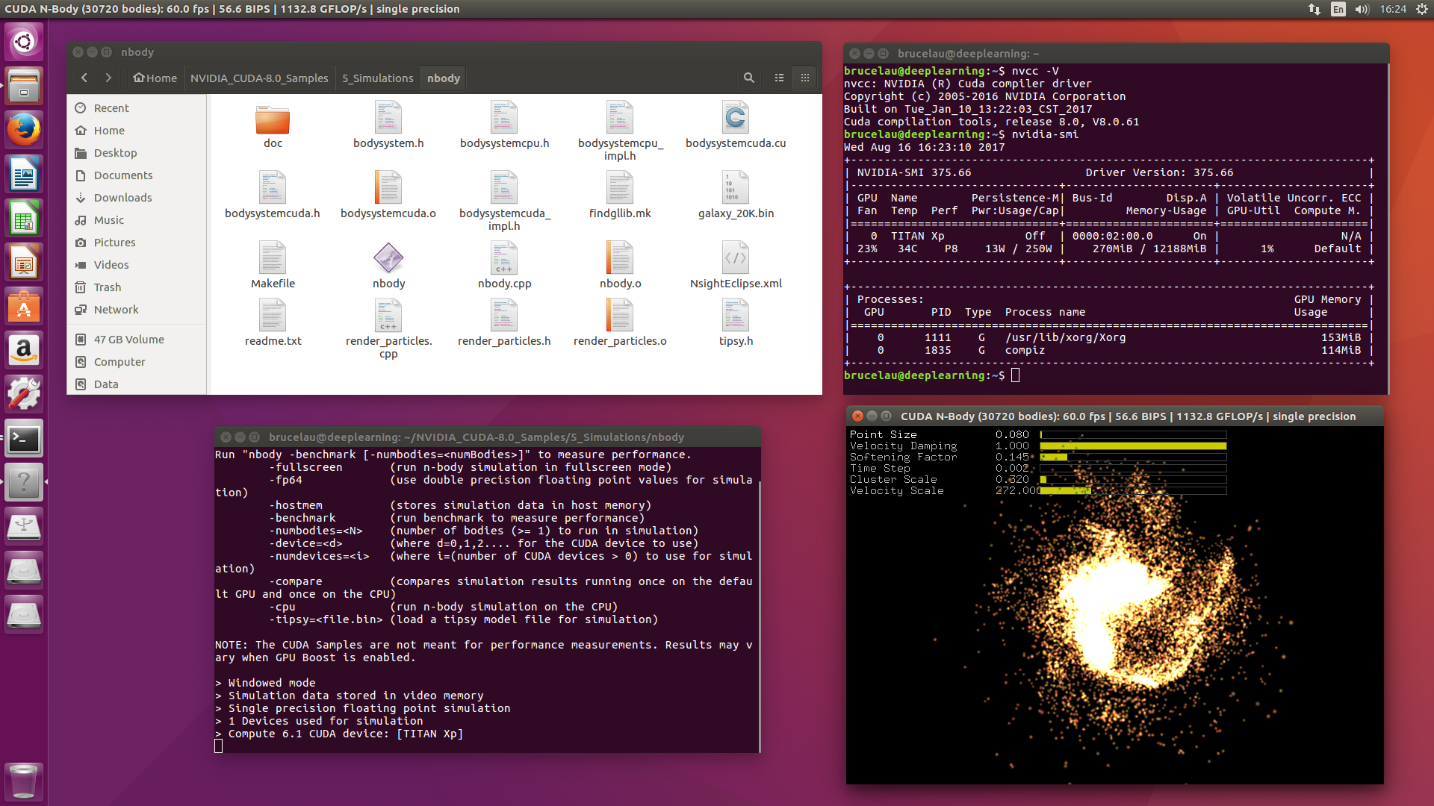Image resolution: width=1434 pixels, height=806 pixels.
Task: Adjust the Softening Factor slider
Action: point(1133,457)
